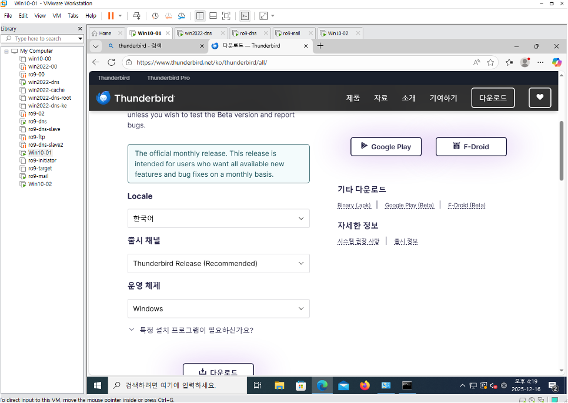Viewport: 568px width, 403px height.
Task: Click the Edge profile avatar icon
Action: click(x=525, y=62)
